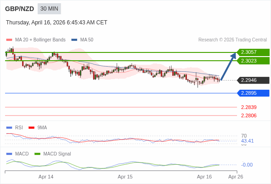Click the RSI legend label
Viewport: 271px width, 184px height.
pyautogui.click(x=19, y=128)
